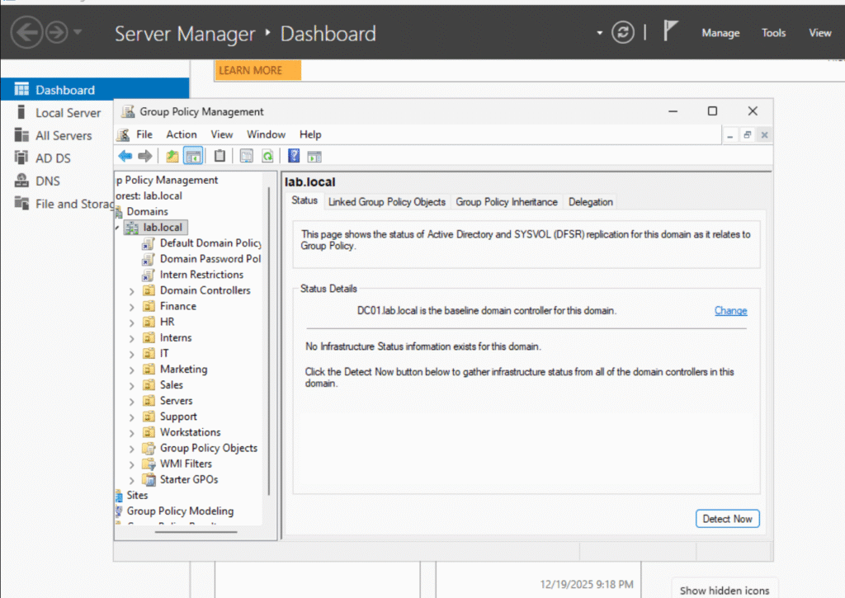Switch to Linked Group Policy Objects tab
The image size is (845, 598).
tap(386, 202)
